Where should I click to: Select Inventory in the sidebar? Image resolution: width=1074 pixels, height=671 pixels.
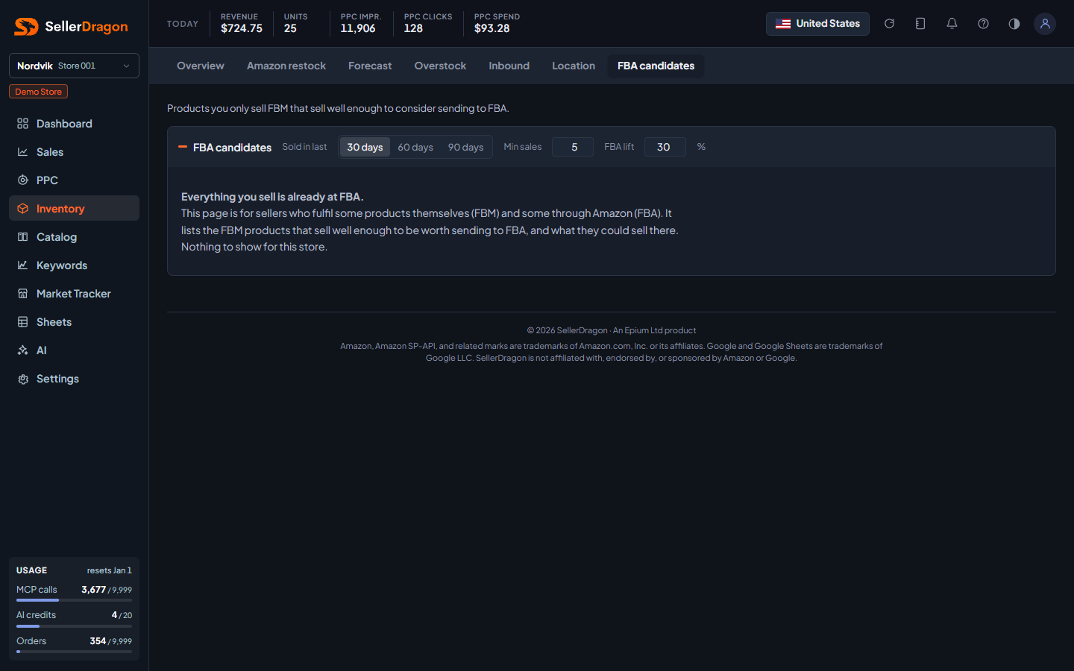[x=74, y=209]
